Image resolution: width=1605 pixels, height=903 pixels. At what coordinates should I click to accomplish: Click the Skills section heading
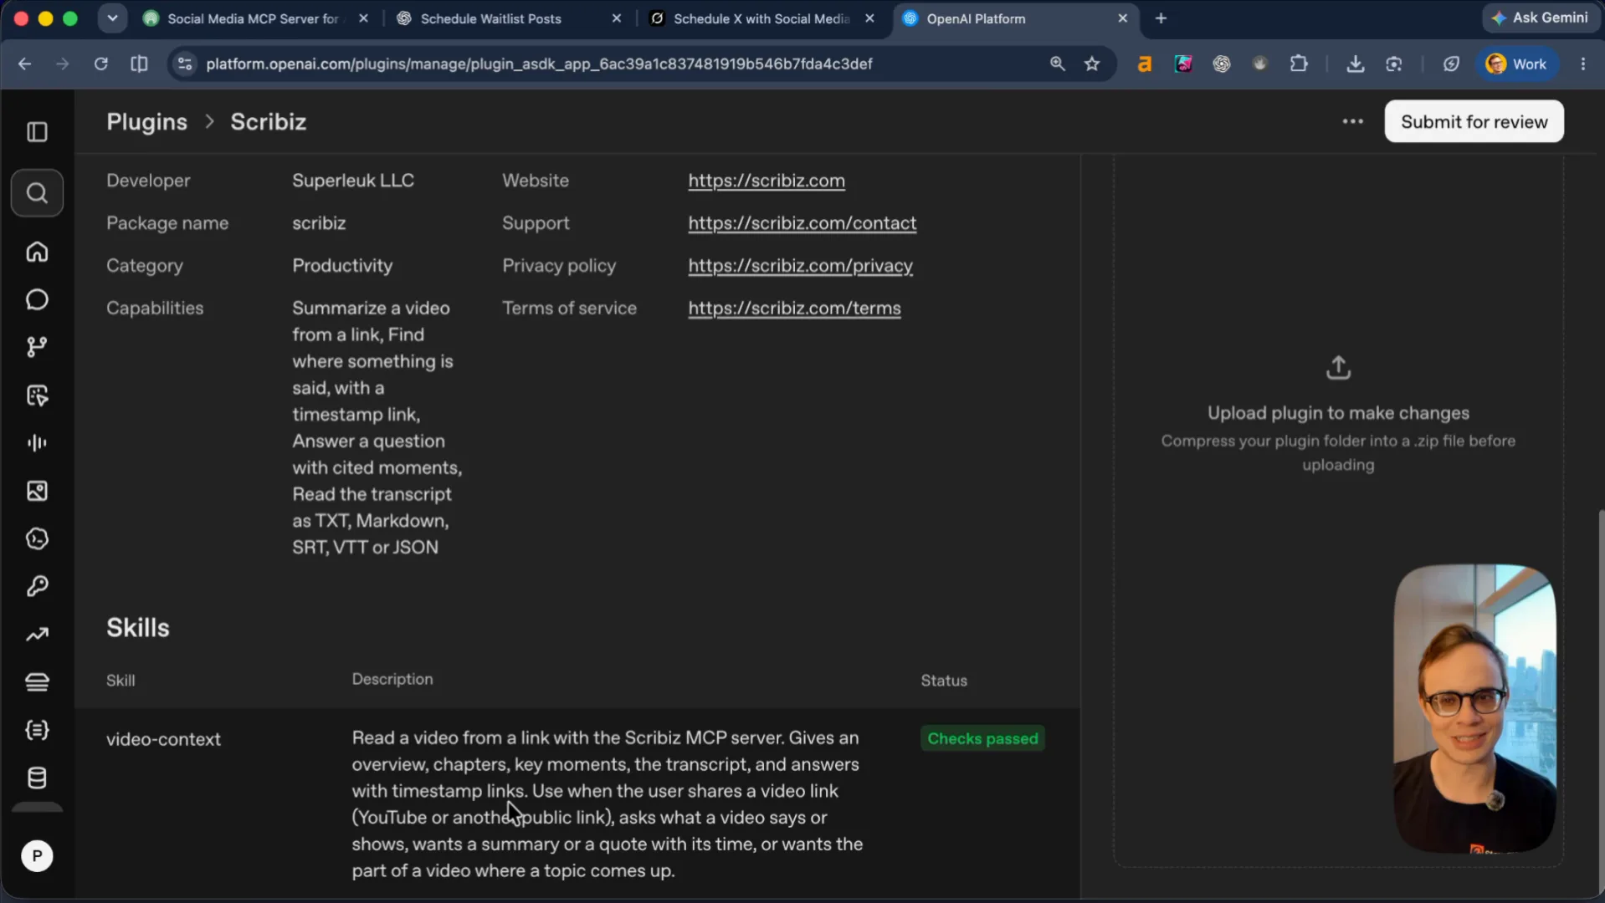[138, 628]
